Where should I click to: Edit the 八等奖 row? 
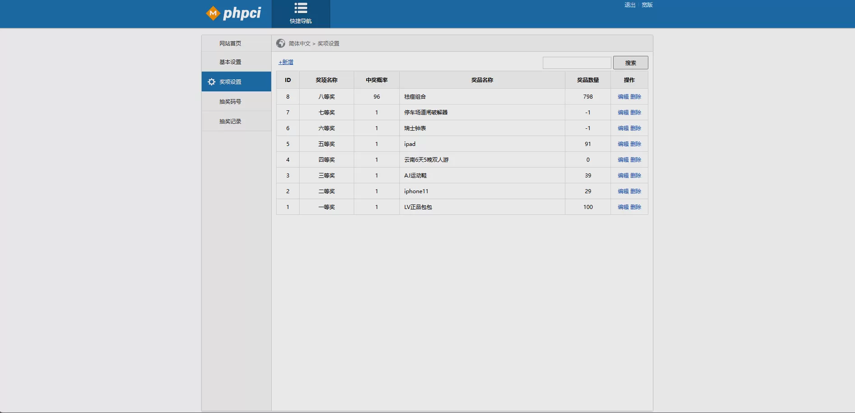(623, 97)
